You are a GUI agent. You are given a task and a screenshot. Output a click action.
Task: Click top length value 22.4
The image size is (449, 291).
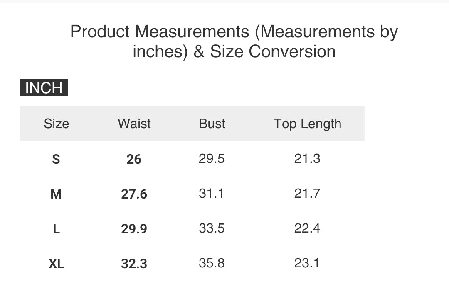click(307, 228)
